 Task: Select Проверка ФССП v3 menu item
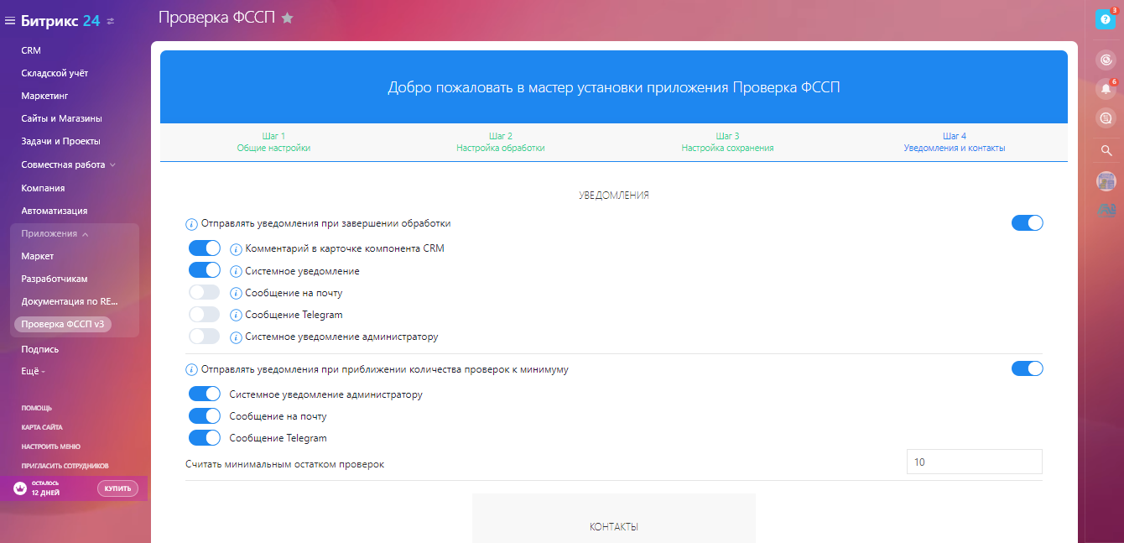63,324
